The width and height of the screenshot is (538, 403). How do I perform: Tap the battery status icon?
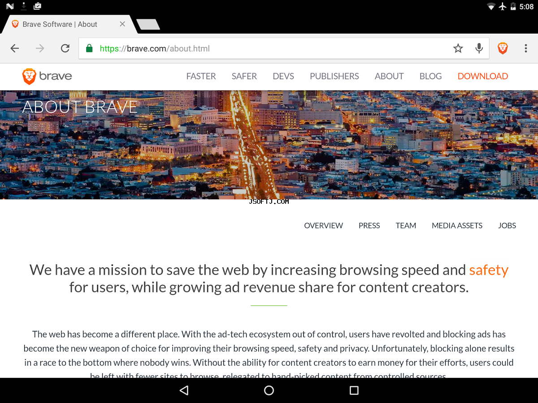pyautogui.click(x=513, y=7)
